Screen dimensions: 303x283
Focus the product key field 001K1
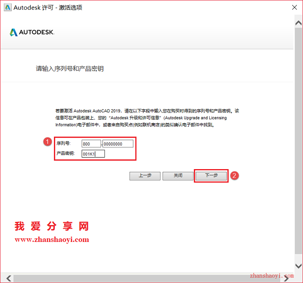click(93, 154)
